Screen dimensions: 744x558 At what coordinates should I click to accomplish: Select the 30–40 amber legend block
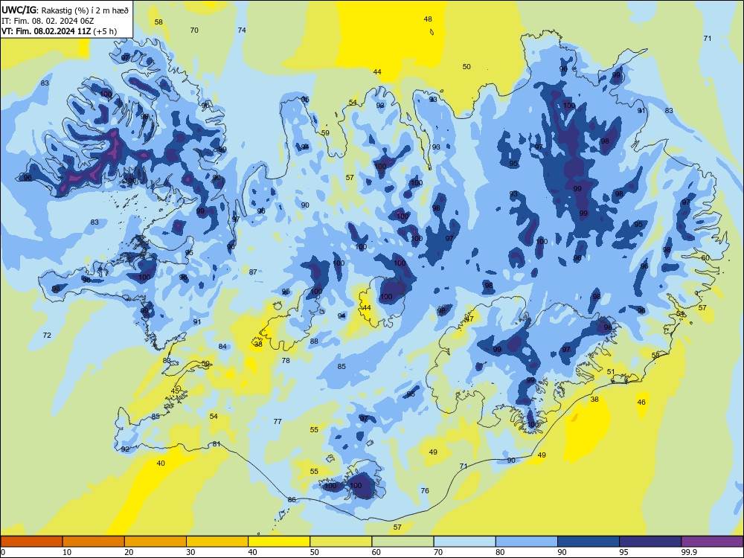coord(217,542)
